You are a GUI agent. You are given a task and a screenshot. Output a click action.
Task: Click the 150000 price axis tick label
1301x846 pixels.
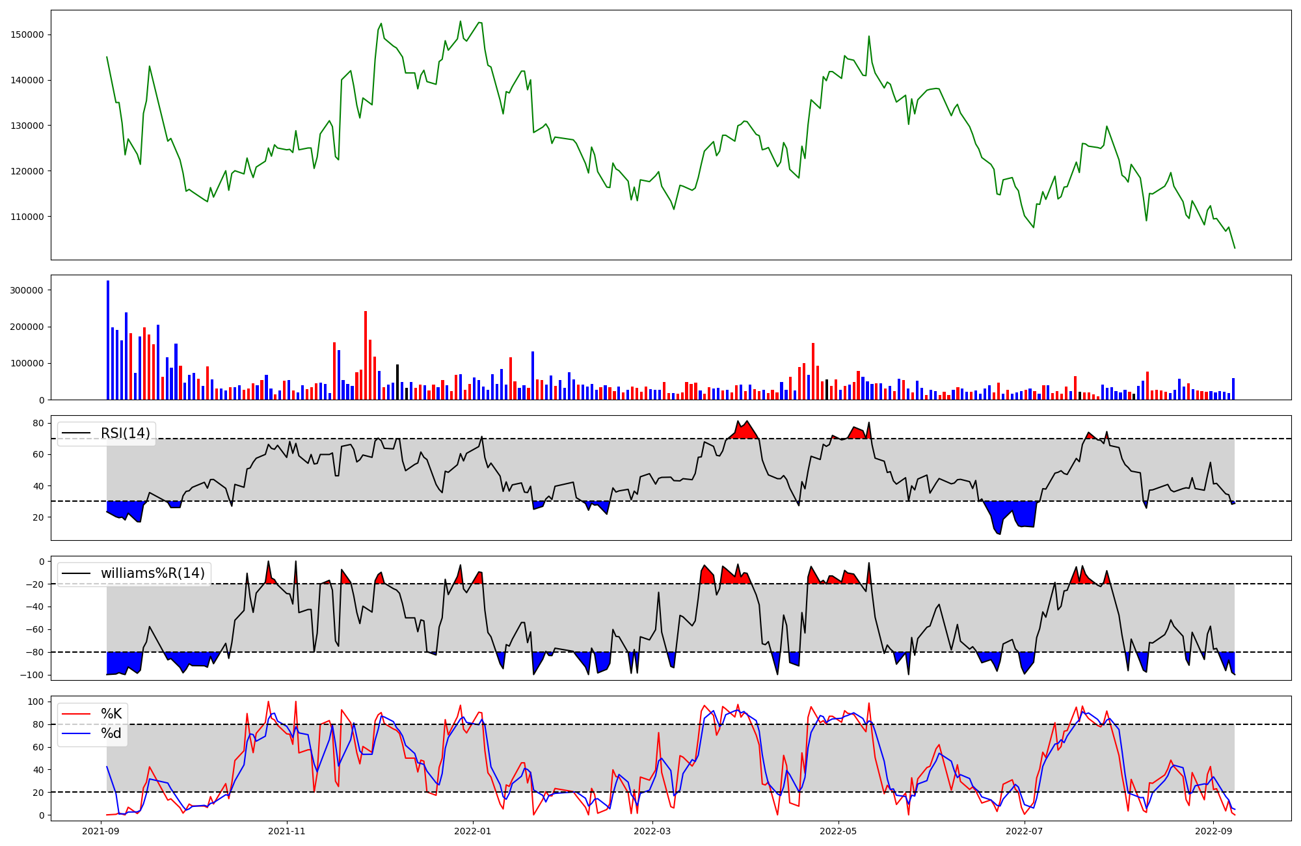tap(27, 34)
